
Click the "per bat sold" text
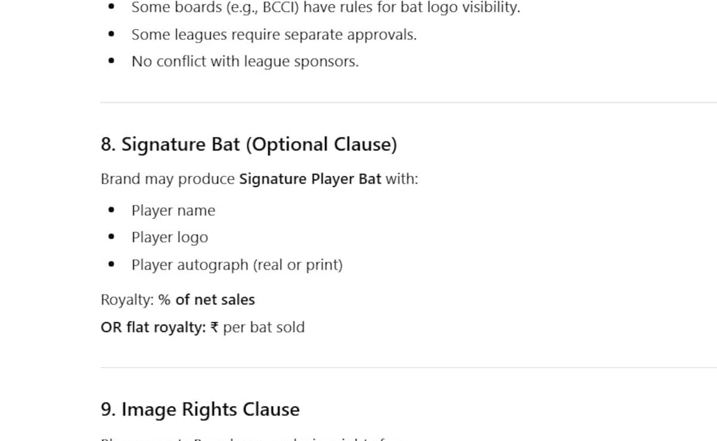263,327
